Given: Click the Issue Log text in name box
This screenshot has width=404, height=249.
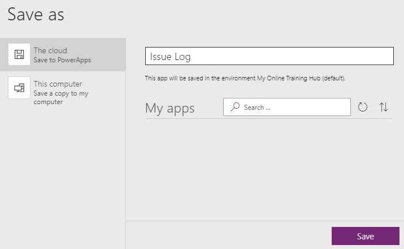Looking at the screenshot, I should pos(170,57).
